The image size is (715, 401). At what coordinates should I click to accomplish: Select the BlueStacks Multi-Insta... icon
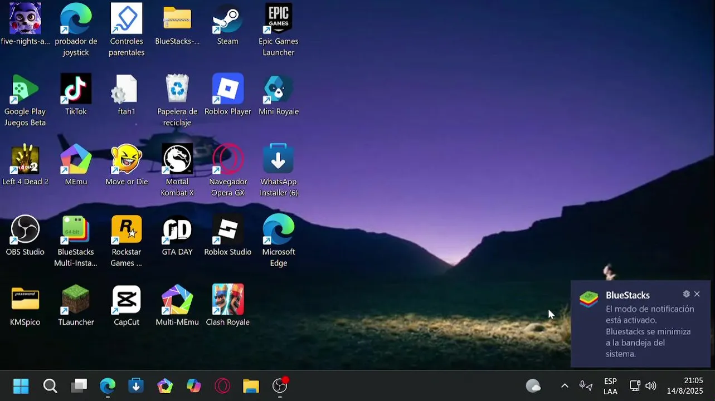[76, 241]
